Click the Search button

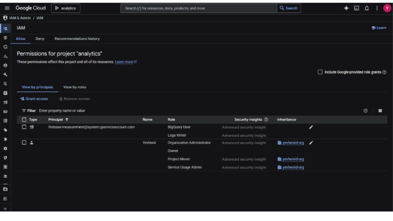[x=289, y=8]
